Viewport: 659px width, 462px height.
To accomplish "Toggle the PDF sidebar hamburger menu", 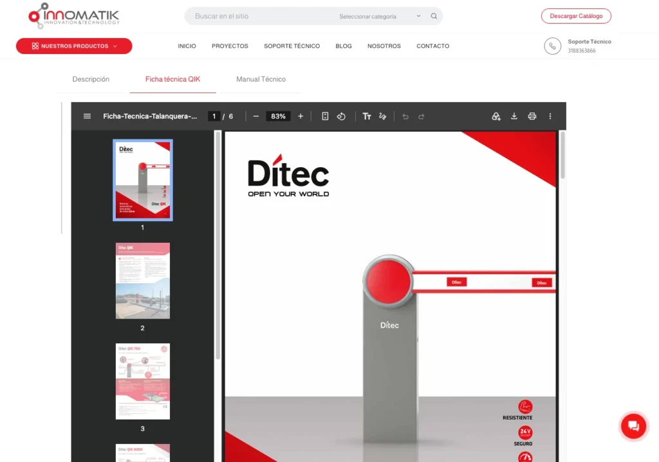I will click(87, 116).
